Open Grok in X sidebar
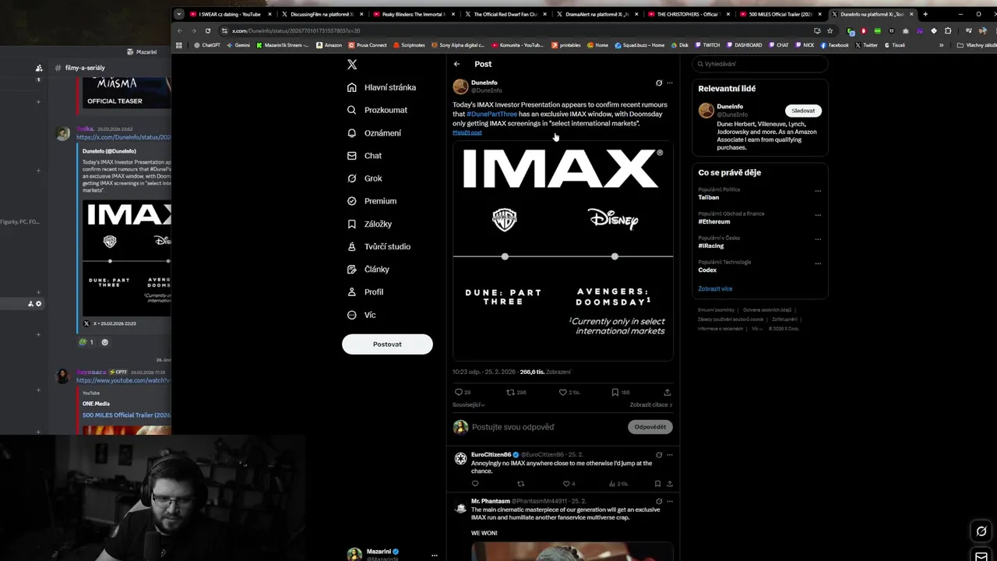 click(x=364, y=178)
